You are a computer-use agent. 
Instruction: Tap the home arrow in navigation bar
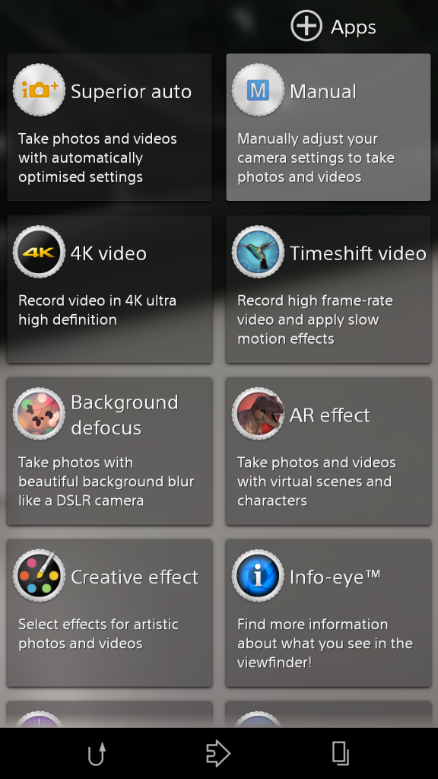point(218,754)
